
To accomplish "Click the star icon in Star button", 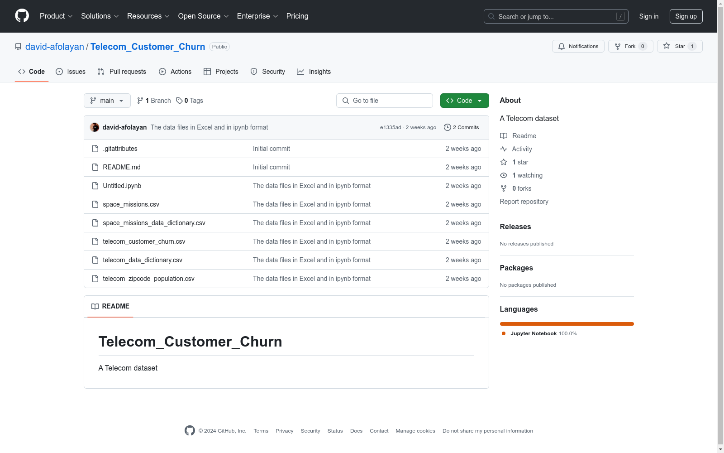I will click(x=667, y=46).
